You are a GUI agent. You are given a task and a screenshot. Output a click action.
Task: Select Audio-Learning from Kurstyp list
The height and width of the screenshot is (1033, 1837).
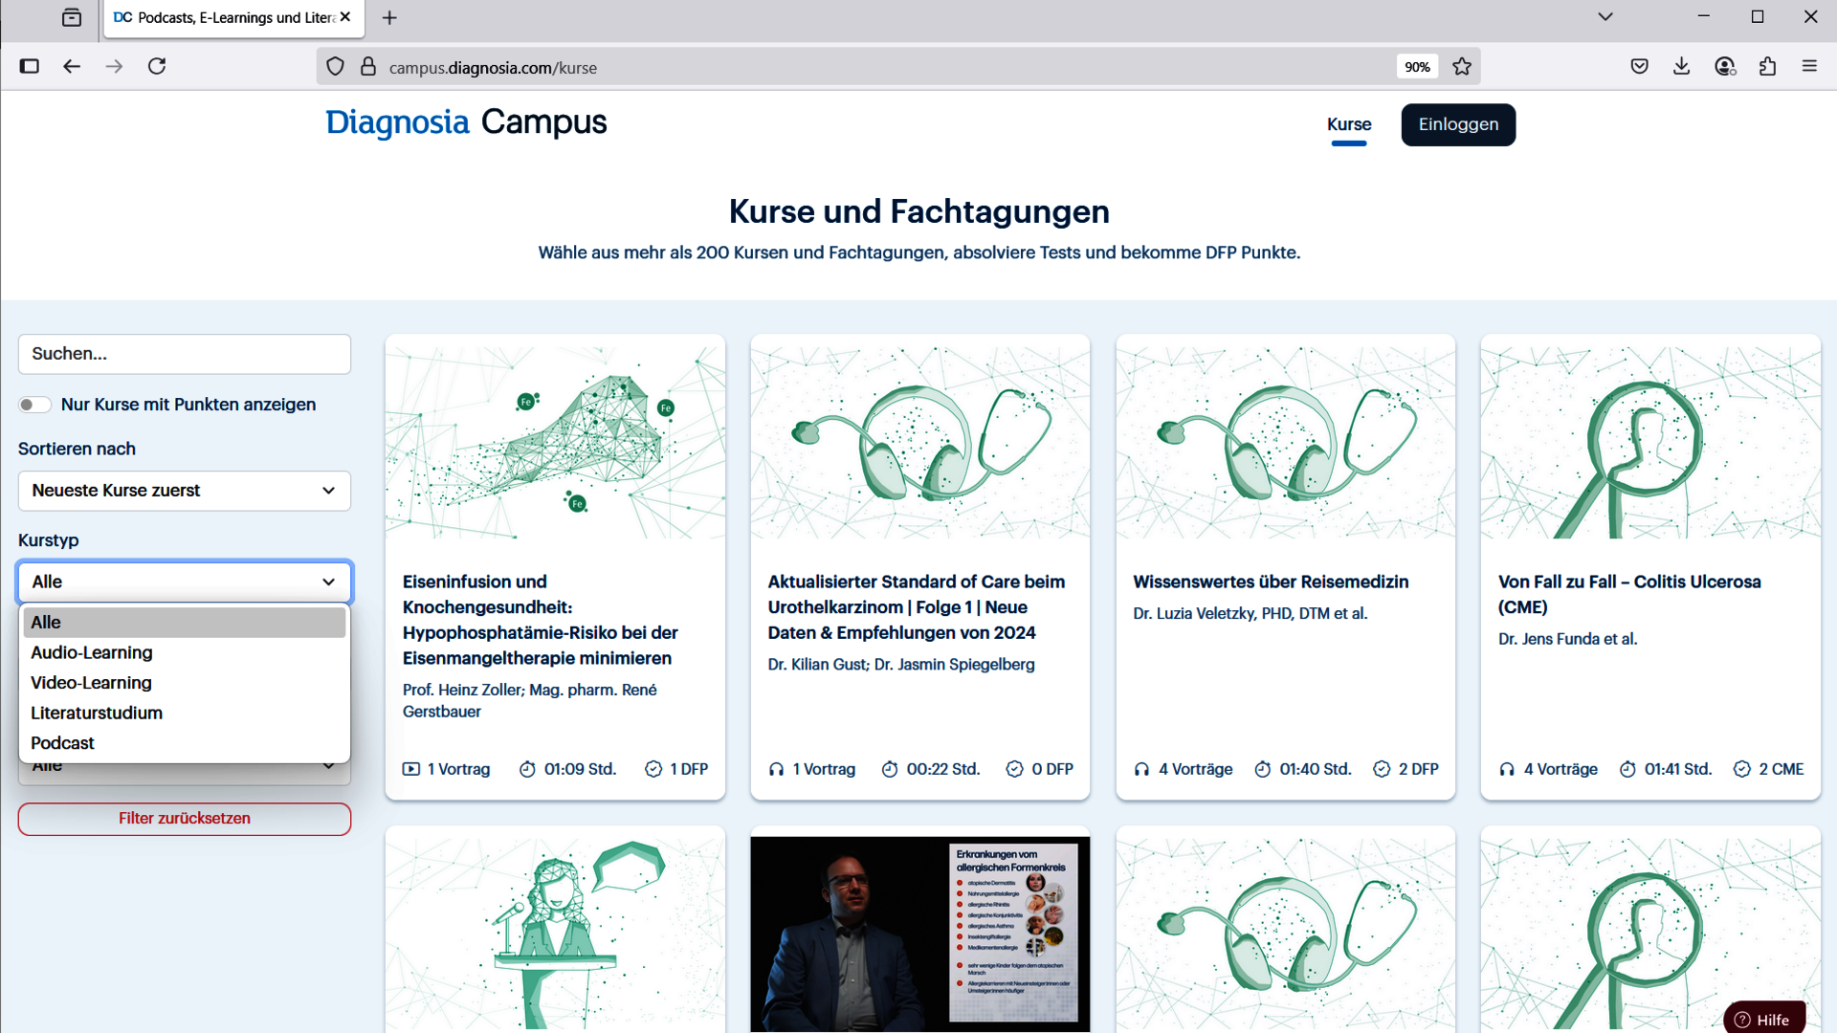pos(92,652)
